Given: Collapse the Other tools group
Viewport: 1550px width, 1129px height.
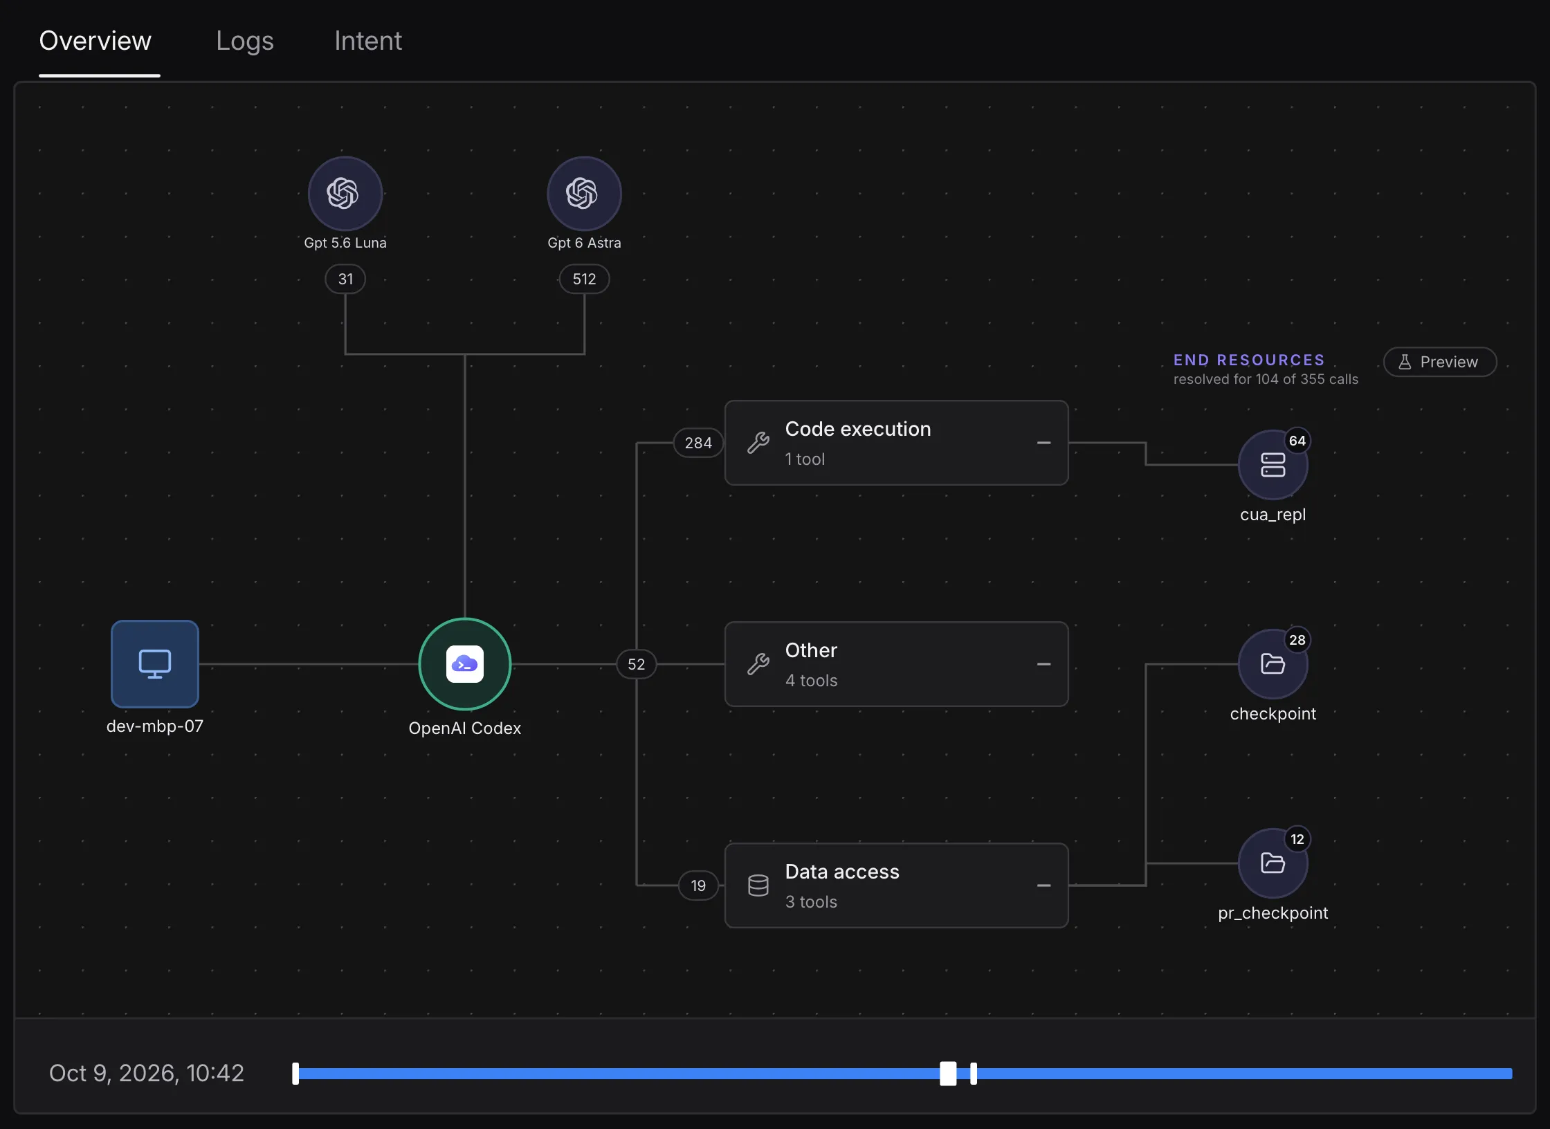Looking at the screenshot, I should pyautogui.click(x=1043, y=664).
